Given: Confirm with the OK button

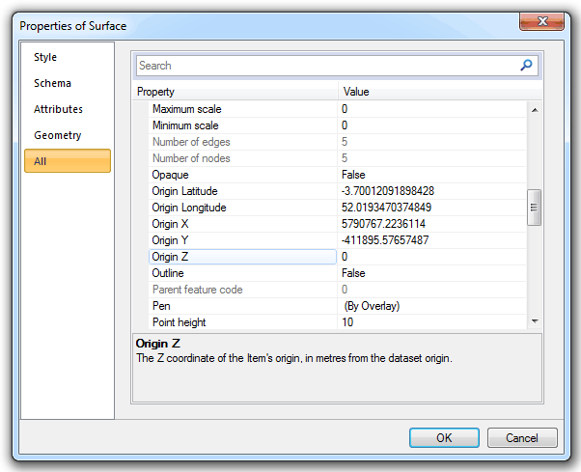Looking at the screenshot, I should [444, 438].
